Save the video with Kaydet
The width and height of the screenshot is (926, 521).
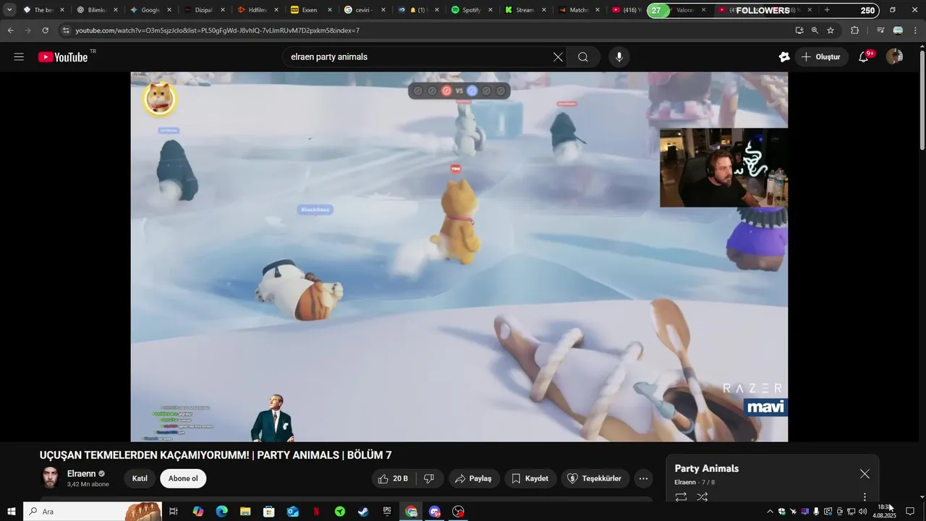click(x=530, y=478)
